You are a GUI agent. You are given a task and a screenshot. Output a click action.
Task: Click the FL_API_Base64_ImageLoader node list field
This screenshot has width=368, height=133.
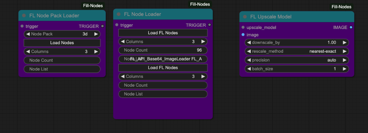(x=163, y=59)
